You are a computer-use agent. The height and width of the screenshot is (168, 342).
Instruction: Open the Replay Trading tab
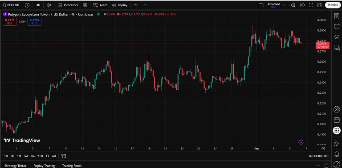[x=44, y=166]
